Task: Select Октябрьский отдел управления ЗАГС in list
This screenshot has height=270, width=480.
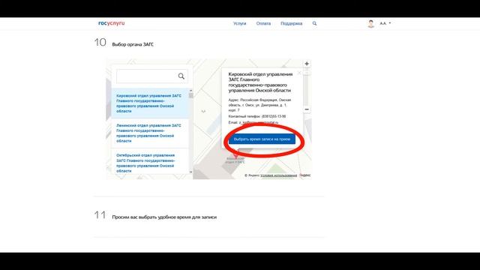Action: (150, 163)
